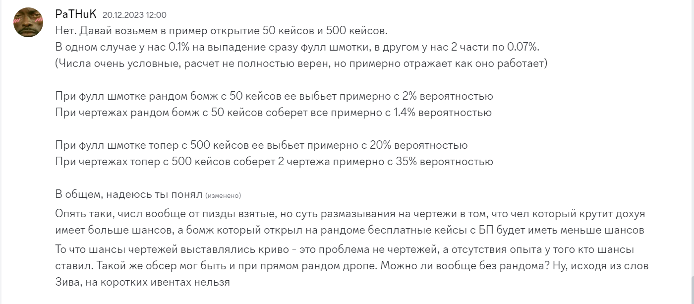The width and height of the screenshot is (694, 304).
Task: Click the line mentioning 2% вероятностью
Action: tap(274, 96)
